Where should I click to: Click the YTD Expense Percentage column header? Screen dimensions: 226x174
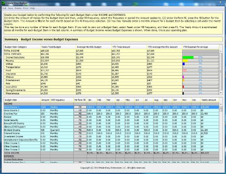(201, 47)
